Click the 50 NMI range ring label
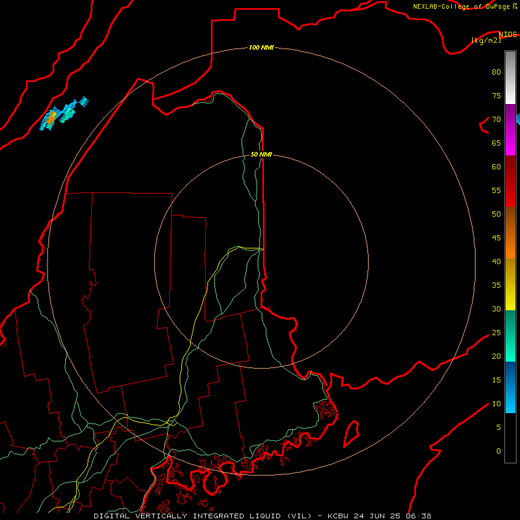 click(261, 154)
